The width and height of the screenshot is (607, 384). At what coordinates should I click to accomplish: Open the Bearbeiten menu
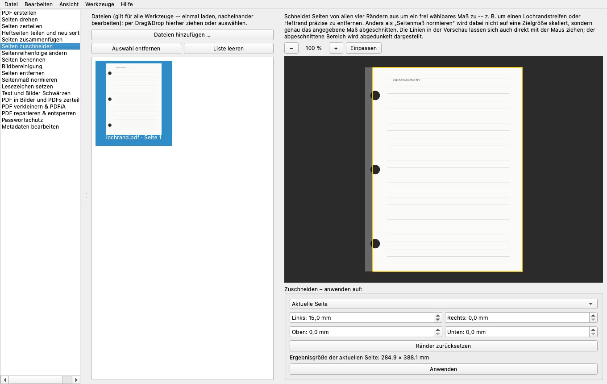38,4
